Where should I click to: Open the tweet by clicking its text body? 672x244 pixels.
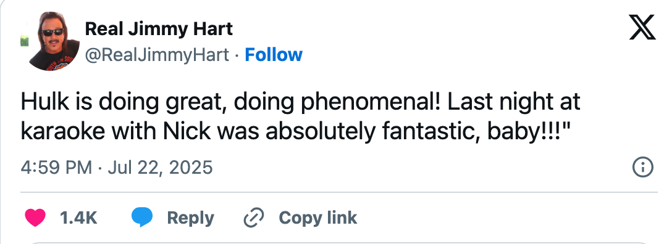pyautogui.click(x=300, y=116)
